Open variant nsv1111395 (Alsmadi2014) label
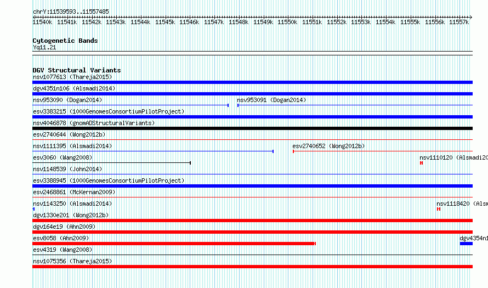The image size is (488, 288). [72, 146]
